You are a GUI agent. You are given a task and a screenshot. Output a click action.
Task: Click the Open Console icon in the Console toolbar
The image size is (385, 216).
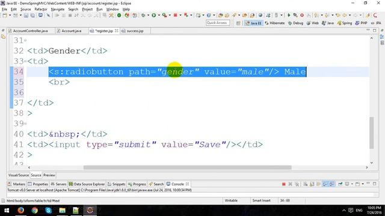(357, 184)
